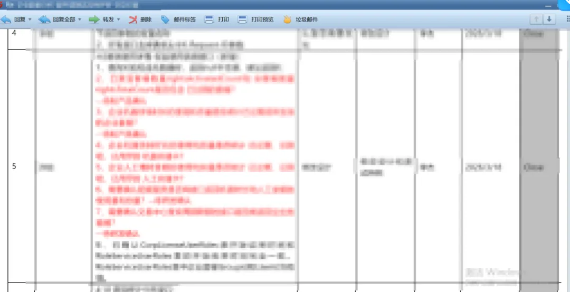Mark the mail as 垃圾邮件 spam
Viewport: 570px width, 292px height.
click(x=300, y=20)
